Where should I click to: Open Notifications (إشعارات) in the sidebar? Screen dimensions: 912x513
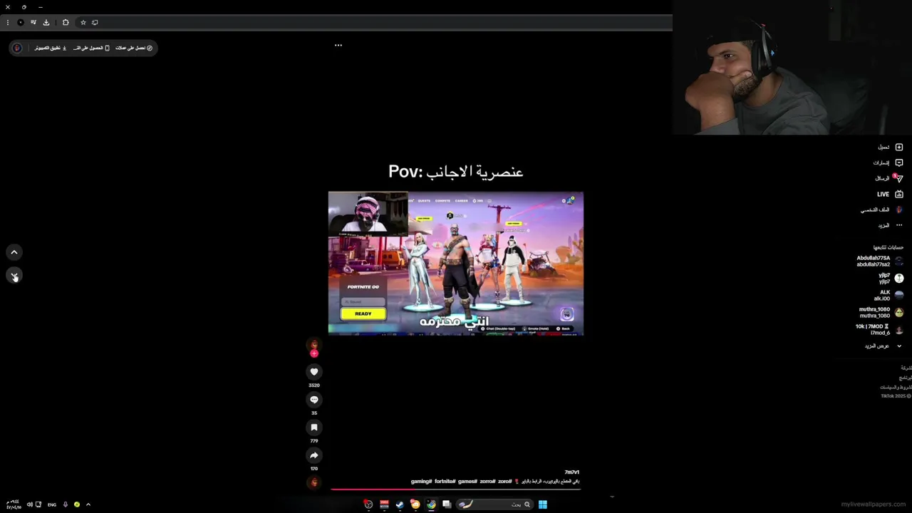click(x=888, y=162)
